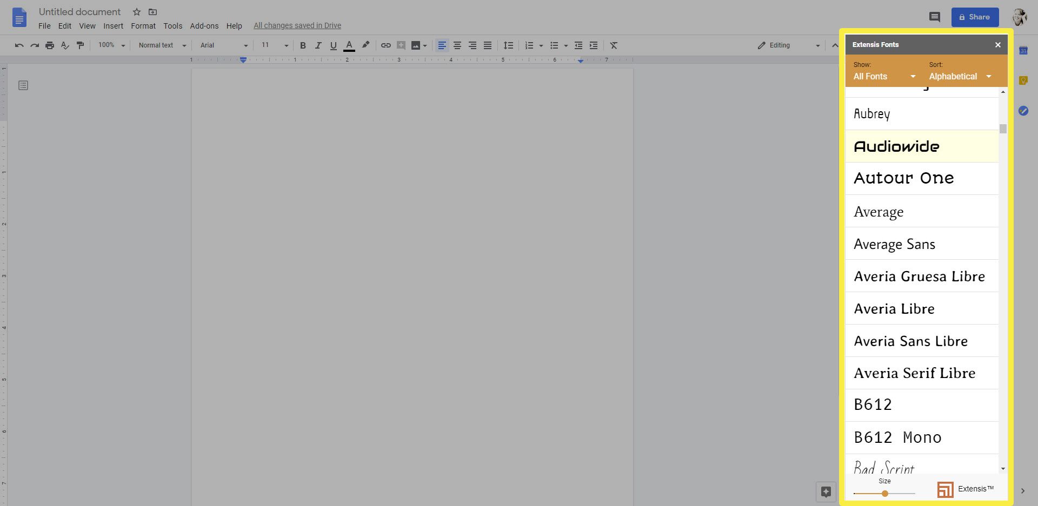This screenshot has width=1038, height=506.
Task: Apply a bulleted list
Action: [554, 45]
